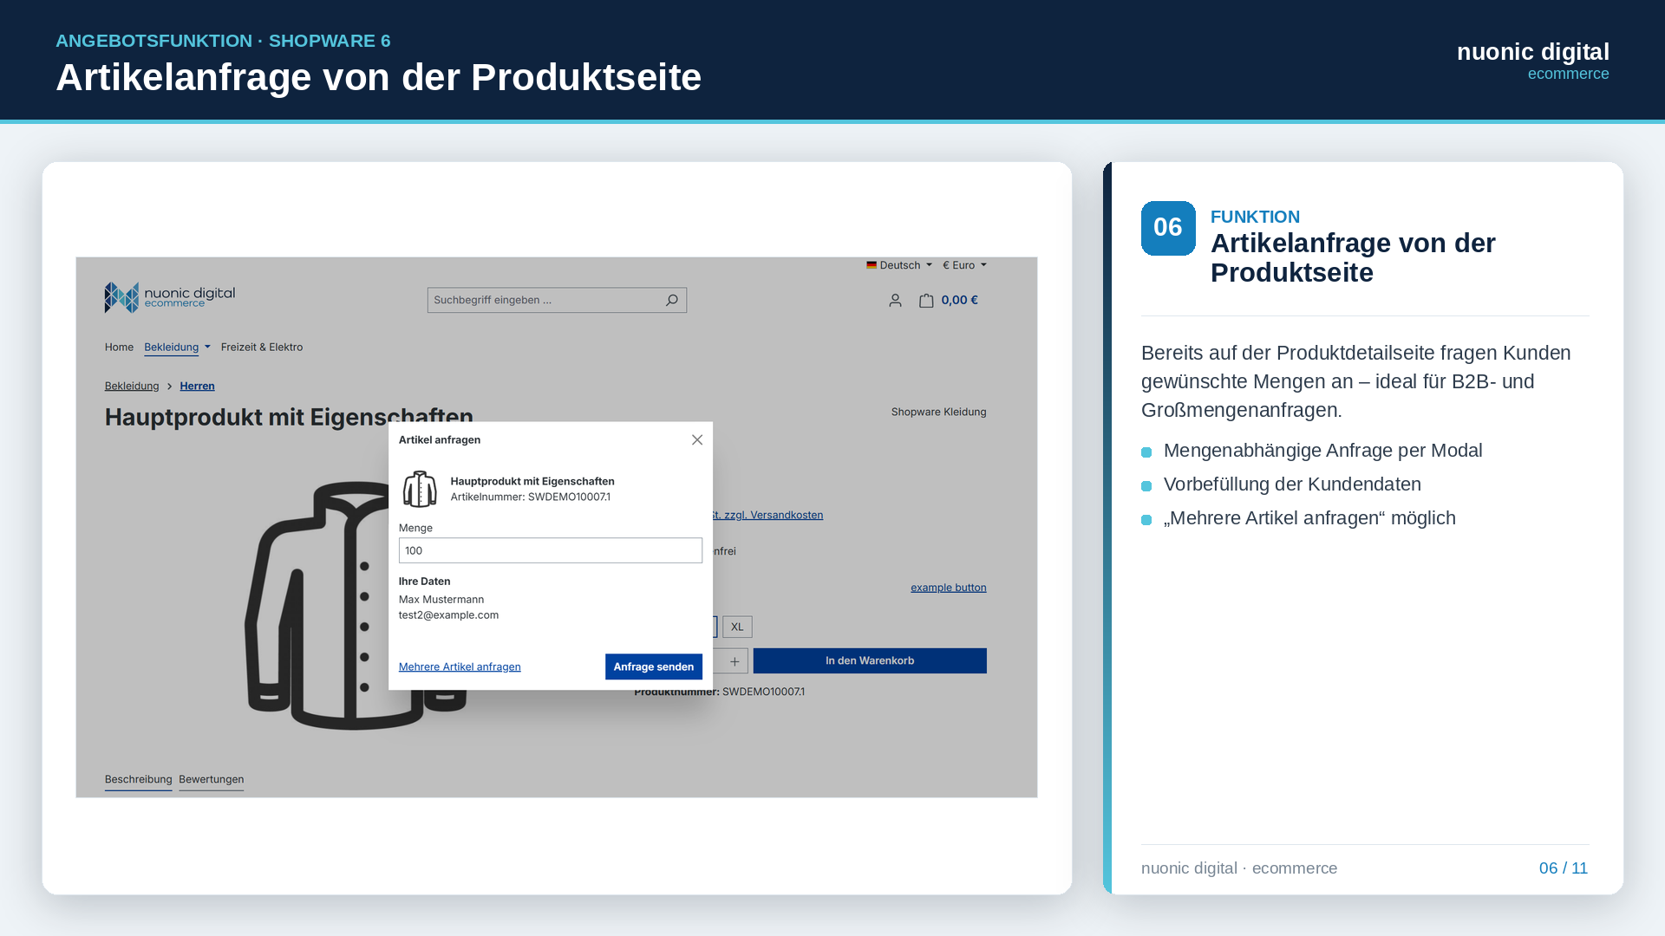The width and height of the screenshot is (1665, 936).
Task: Follow the Mehrere Artikel anfragen link
Action: pyautogui.click(x=460, y=666)
